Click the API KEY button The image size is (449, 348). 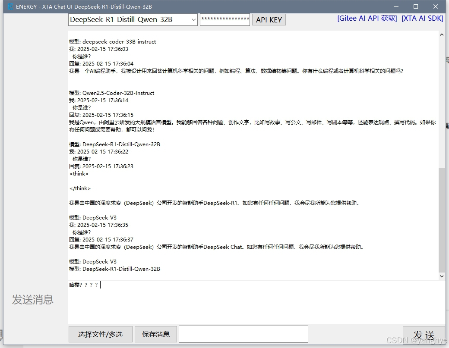tap(269, 20)
